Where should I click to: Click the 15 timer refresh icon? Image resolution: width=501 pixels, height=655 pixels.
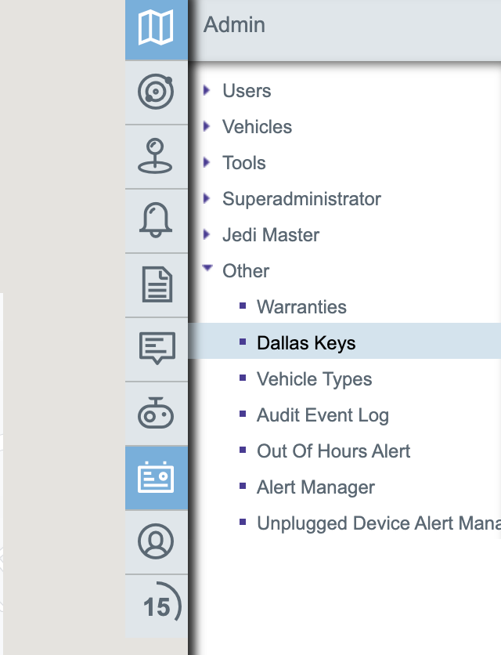click(x=159, y=606)
